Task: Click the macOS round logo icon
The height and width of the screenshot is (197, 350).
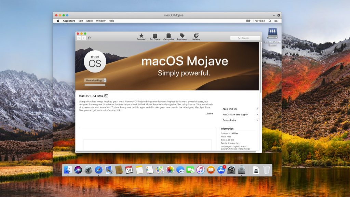Action: (95, 62)
